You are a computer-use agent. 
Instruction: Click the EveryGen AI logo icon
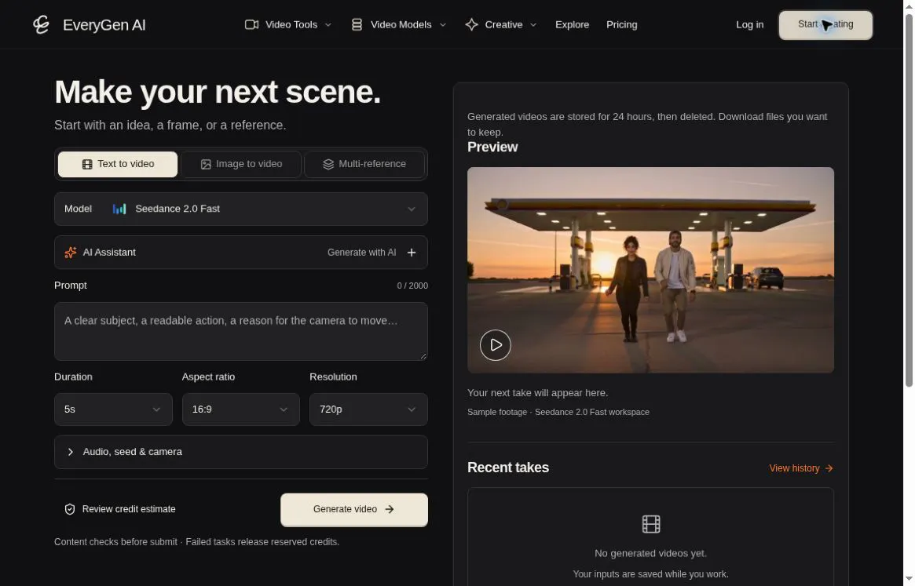coord(41,24)
